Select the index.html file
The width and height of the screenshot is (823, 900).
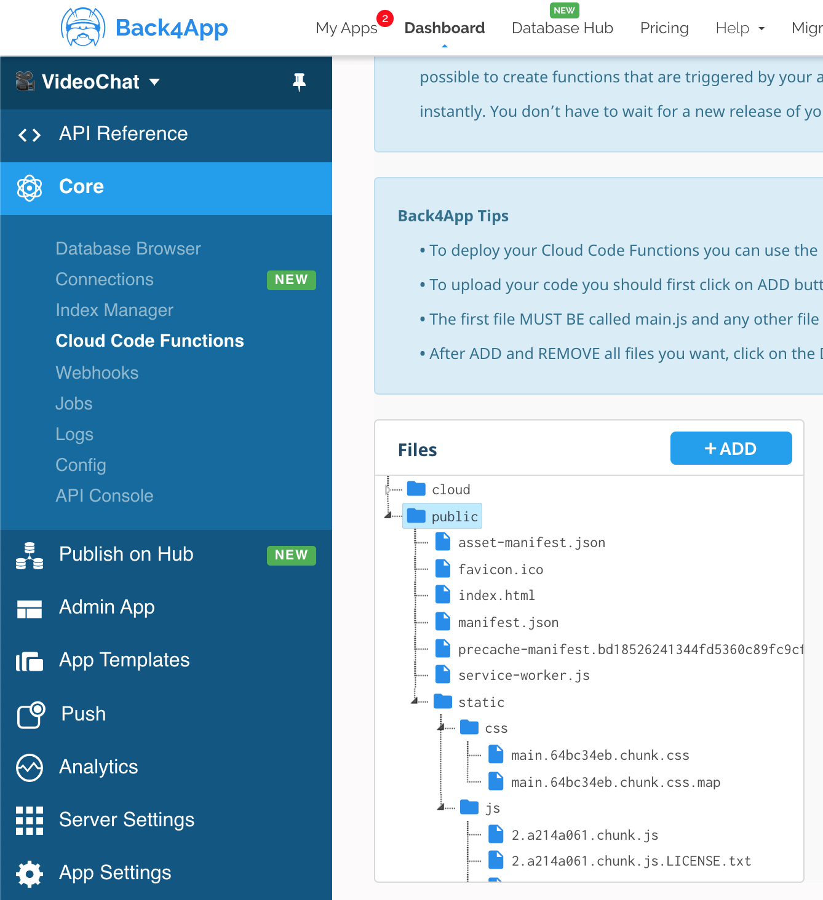pyautogui.click(x=496, y=594)
